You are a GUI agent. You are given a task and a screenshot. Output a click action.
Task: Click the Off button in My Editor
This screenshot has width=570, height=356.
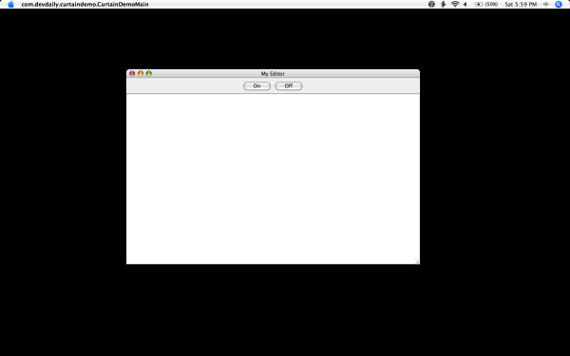[288, 86]
